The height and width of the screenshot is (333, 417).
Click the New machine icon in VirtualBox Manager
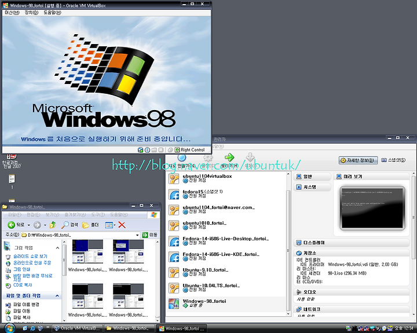coord(182,158)
